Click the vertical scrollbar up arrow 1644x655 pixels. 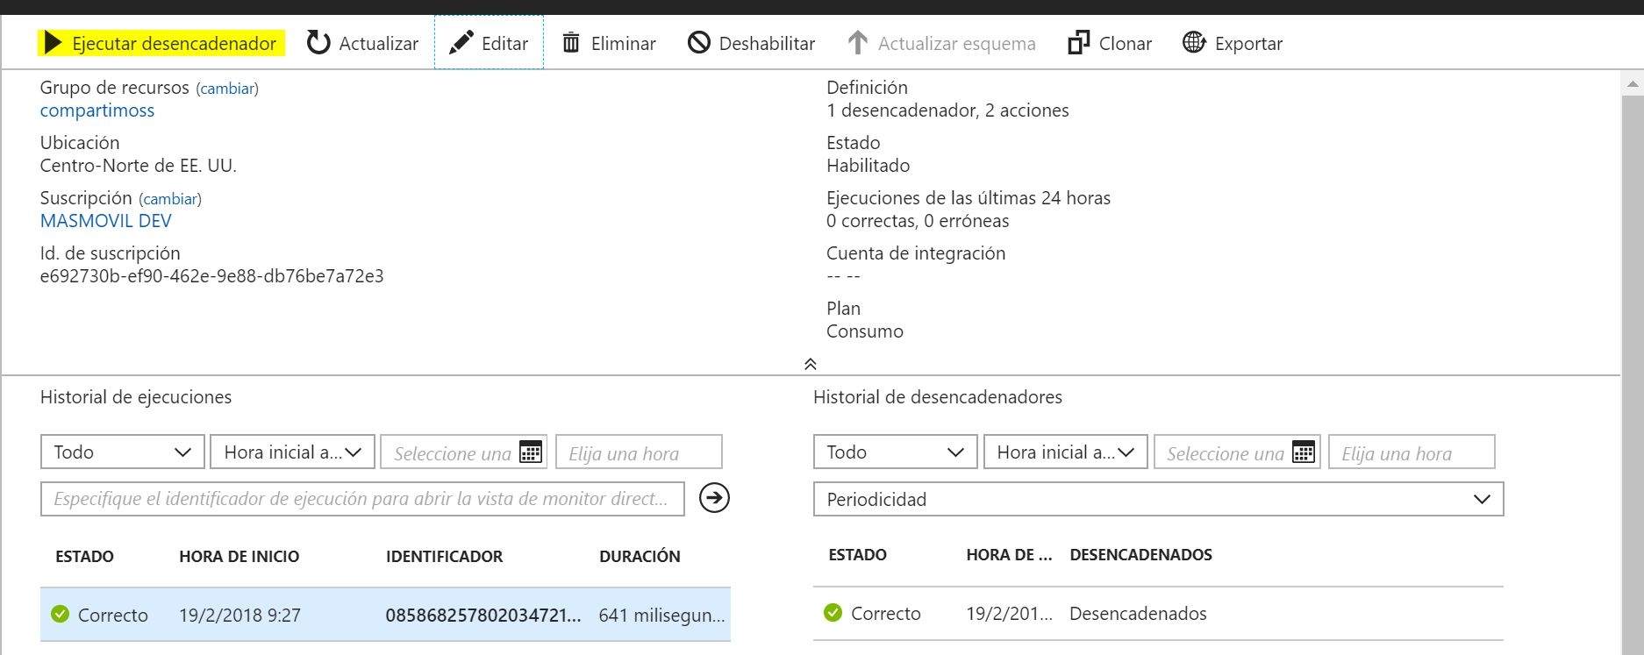click(1632, 84)
